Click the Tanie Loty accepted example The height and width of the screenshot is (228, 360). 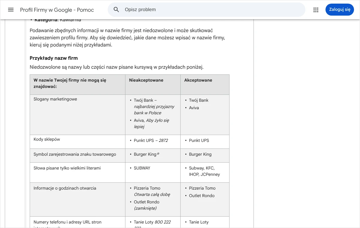pyautogui.click(x=199, y=222)
